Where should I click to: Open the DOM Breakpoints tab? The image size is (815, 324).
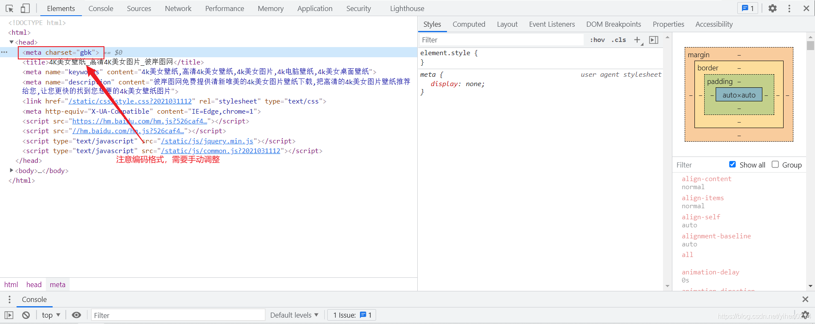pos(613,24)
